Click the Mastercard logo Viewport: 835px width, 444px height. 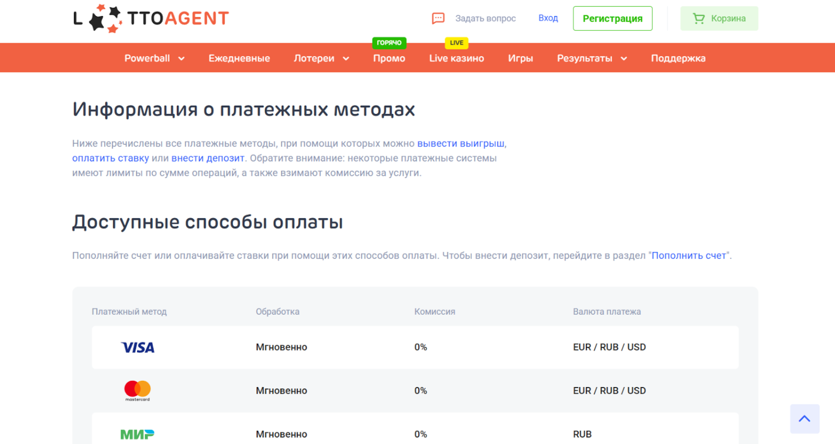137,390
